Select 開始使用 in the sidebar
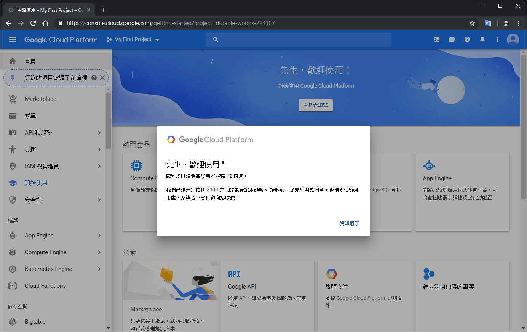 tap(53, 183)
